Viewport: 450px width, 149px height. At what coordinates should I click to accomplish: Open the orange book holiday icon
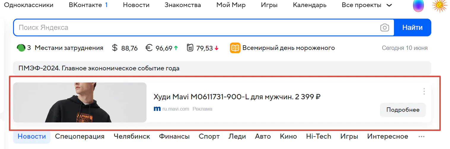click(x=235, y=48)
